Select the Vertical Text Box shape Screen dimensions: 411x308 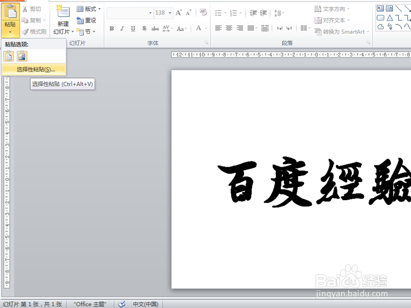pos(389,9)
